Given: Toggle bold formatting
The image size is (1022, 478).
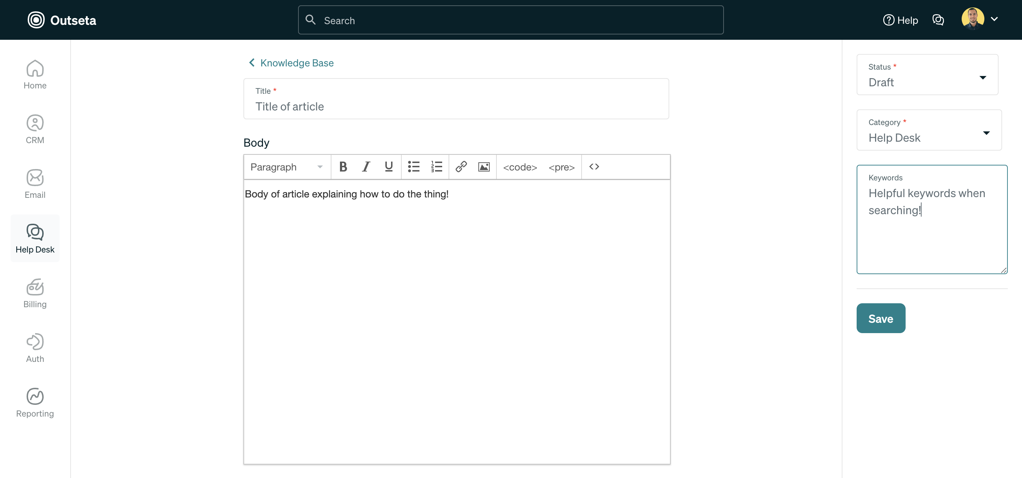Looking at the screenshot, I should pyautogui.click(x=343, y=167).
